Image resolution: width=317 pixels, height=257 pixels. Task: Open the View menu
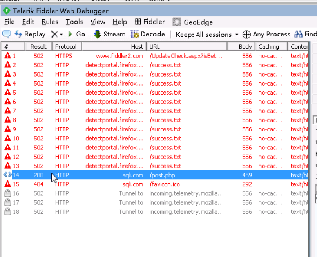pyautogui.click(x=98, y=22)
